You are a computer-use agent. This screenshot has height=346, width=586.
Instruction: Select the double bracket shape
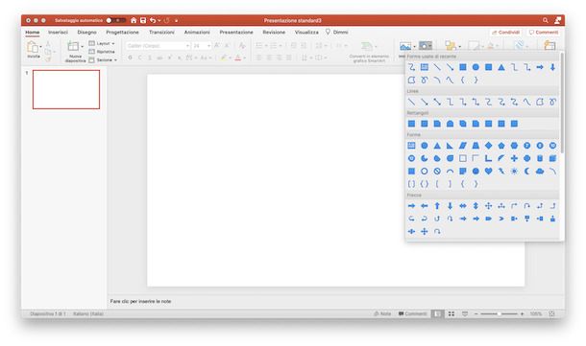(x=411, y=184)
